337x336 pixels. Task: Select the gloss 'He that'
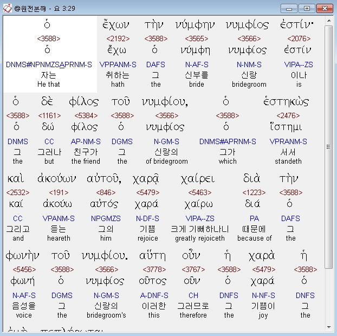(49, 84)
